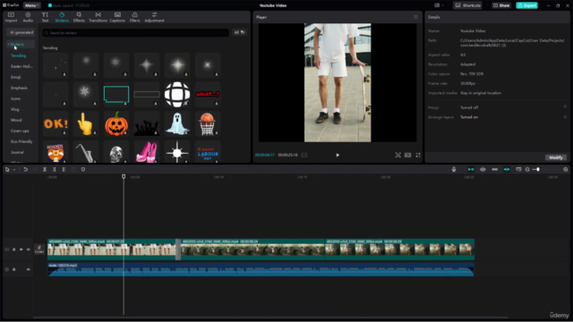Choose the ghost sticker
The width and height of the screenshot is (573, 322).
click(x=177, y=123)
